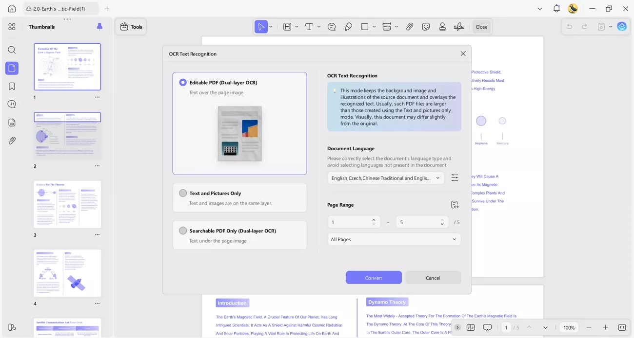This screenshot has height=338, width=634.
Task: Select the Stamp tool
Action: [x=442, y=27]
